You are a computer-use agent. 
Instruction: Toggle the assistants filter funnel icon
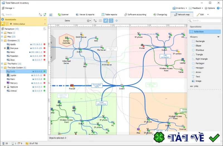pyautogui.click(x=7, y=24)
